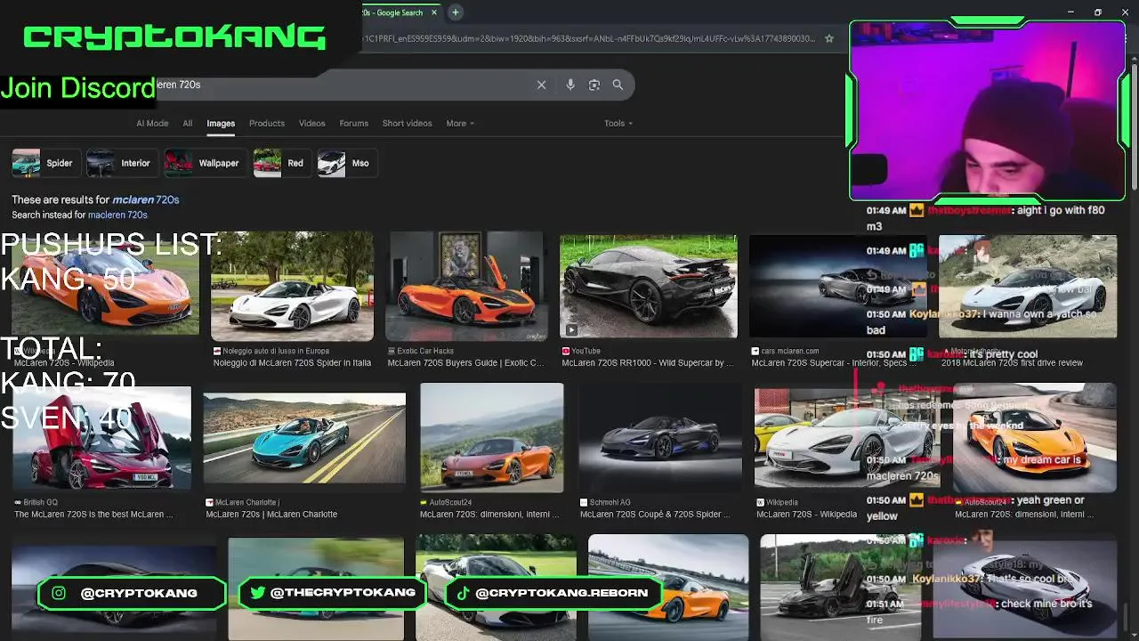Expand the More dropdown
Image resolution: width=1139 pixels, height=641 pixels.
460,124
